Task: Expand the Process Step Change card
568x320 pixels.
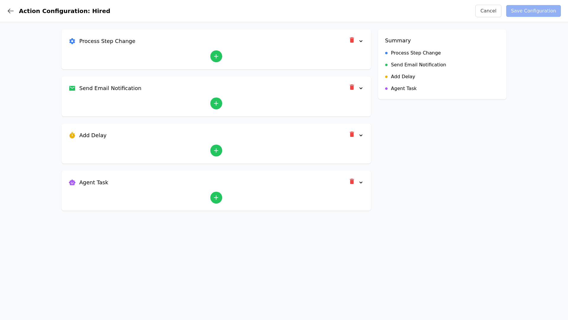Action: pos(361,41)
